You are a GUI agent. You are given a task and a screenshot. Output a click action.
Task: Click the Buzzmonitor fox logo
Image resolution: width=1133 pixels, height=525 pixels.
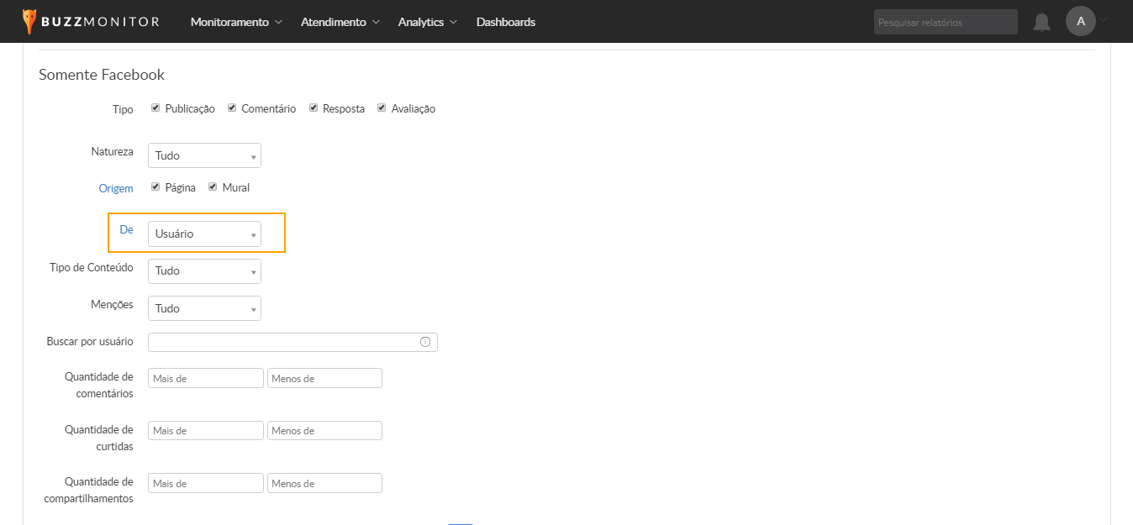point(30,22)
